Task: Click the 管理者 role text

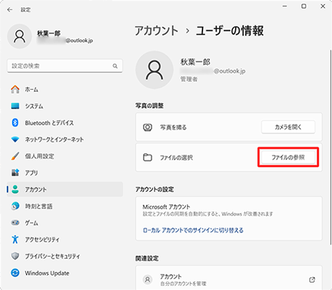Action: click(x=189, y=79)
